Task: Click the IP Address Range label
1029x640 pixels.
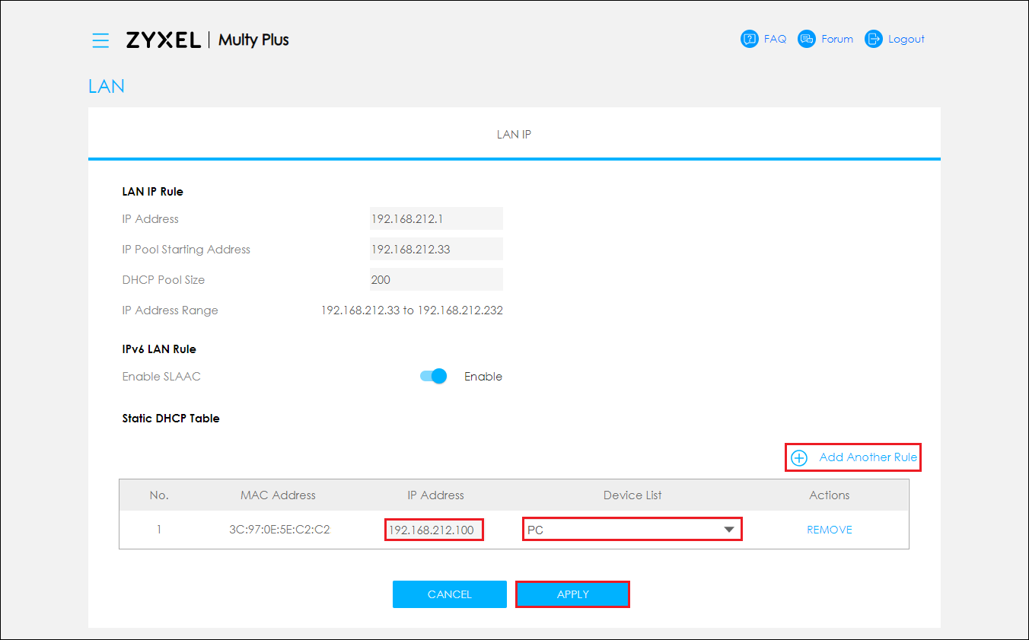Action: pyautogui.click(x=170, y=310)
